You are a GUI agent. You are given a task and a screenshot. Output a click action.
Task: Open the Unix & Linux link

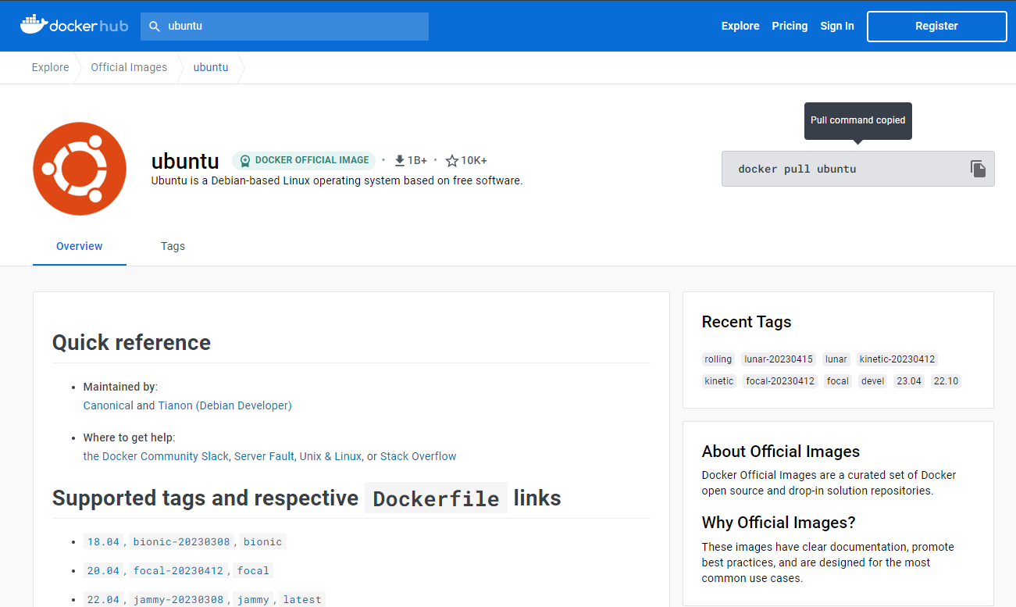coord(330,456)
